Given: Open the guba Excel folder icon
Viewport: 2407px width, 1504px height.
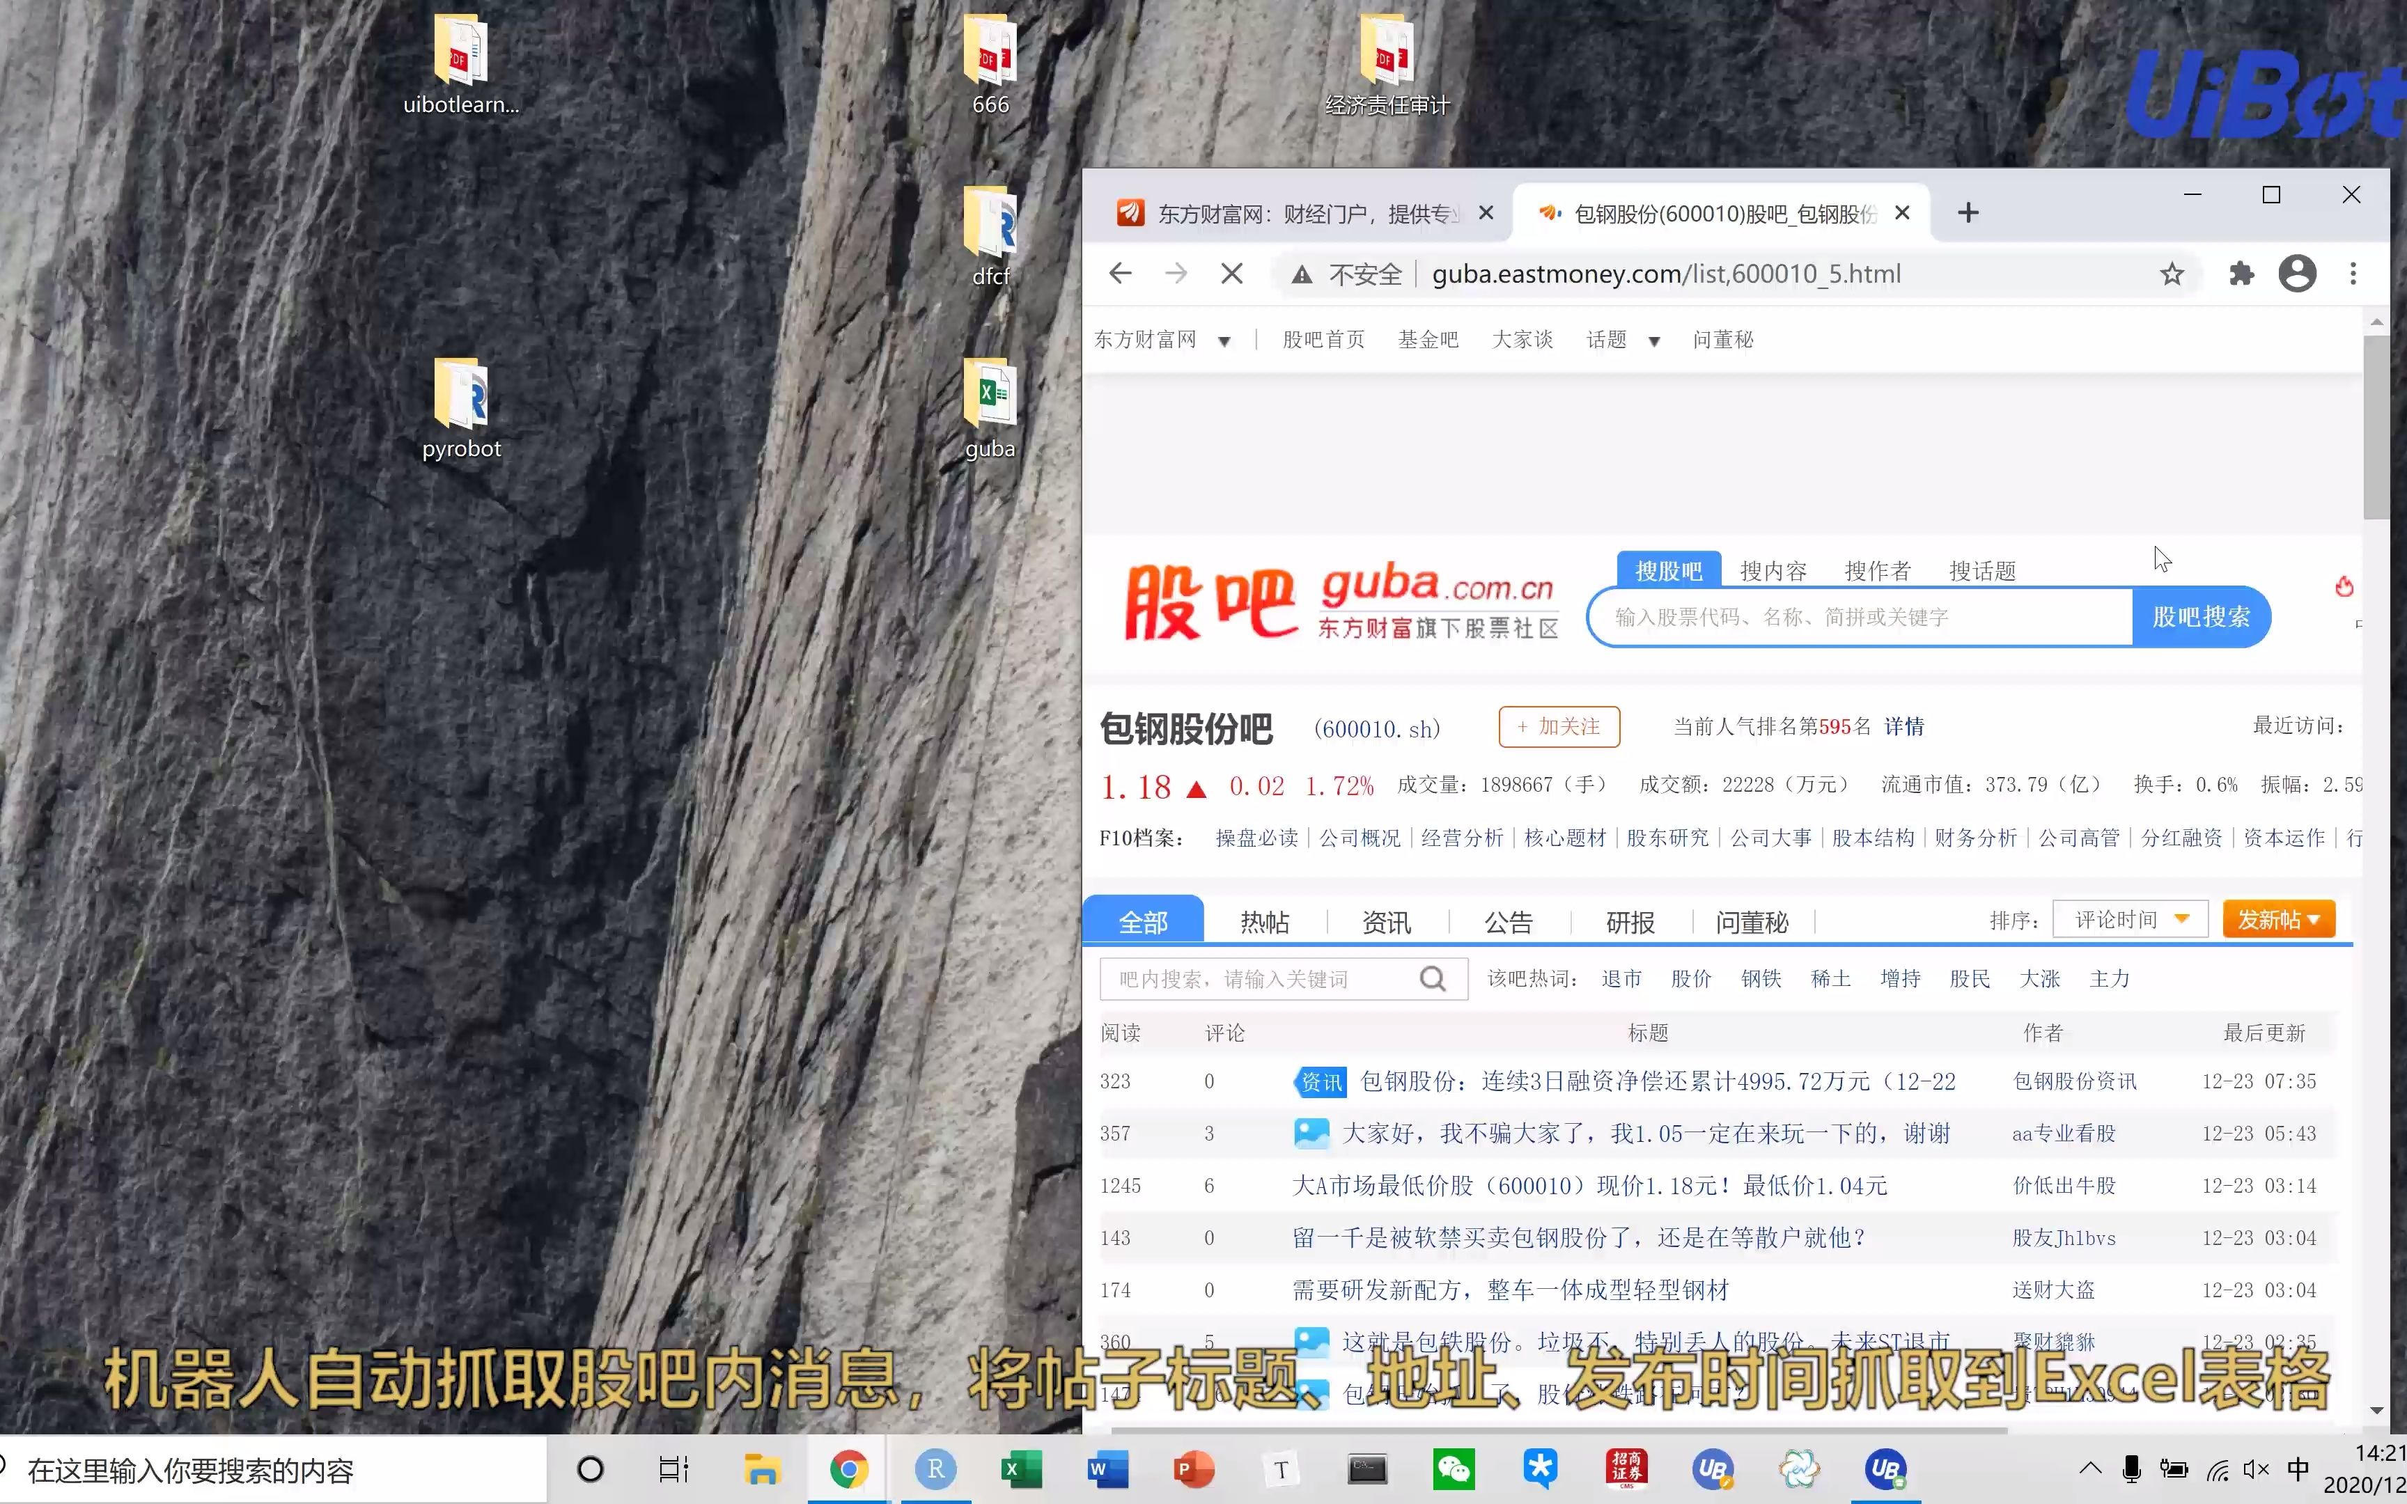Looking at the screenshot, I should 990,409.
